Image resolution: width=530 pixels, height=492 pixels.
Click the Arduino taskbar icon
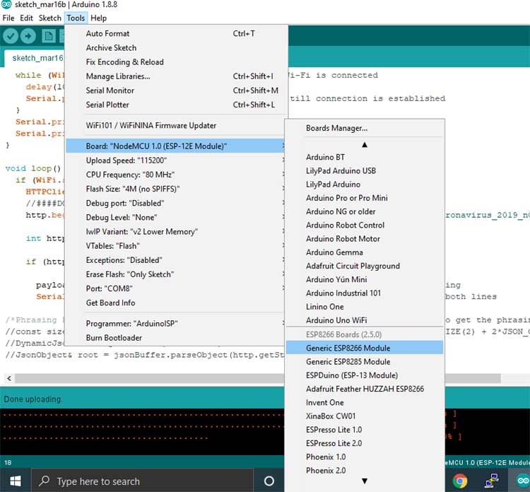pyautogui.click(x=522, y=481)
